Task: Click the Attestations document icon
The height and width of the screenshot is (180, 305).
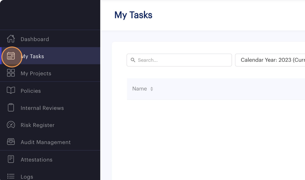Action: tap(11, 159)
